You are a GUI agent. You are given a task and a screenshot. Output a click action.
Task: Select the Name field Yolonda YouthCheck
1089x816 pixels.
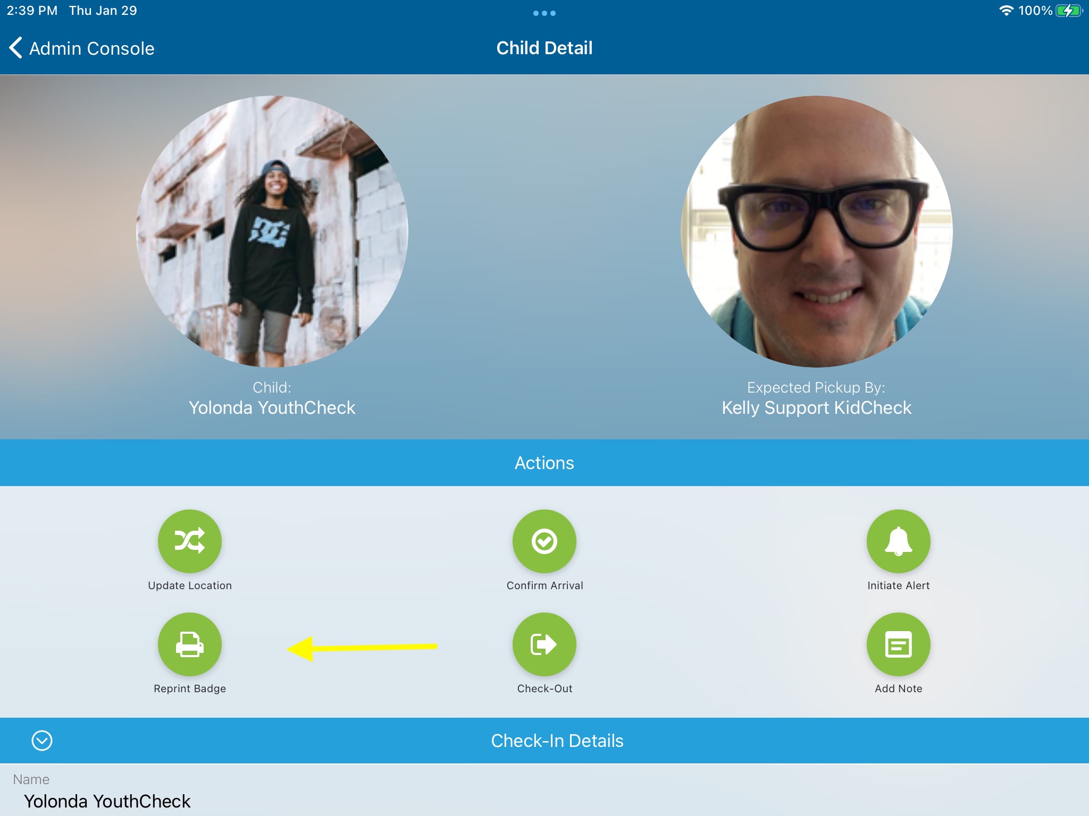[107, 801]
